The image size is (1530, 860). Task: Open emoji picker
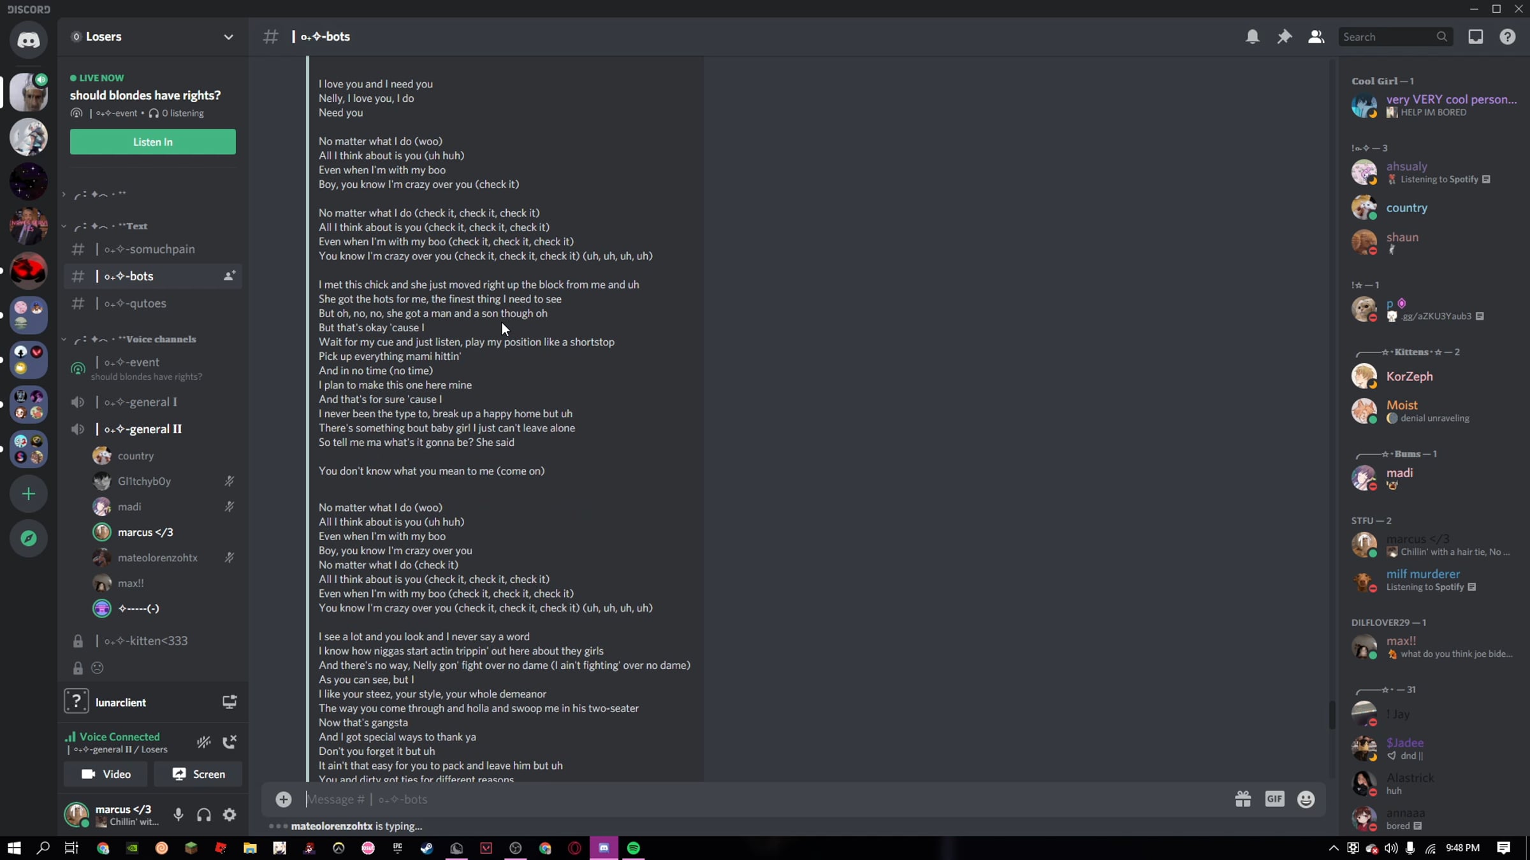pos(1306,799)
